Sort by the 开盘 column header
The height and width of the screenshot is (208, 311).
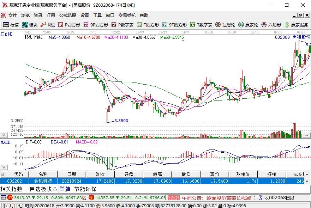(129, 174)
